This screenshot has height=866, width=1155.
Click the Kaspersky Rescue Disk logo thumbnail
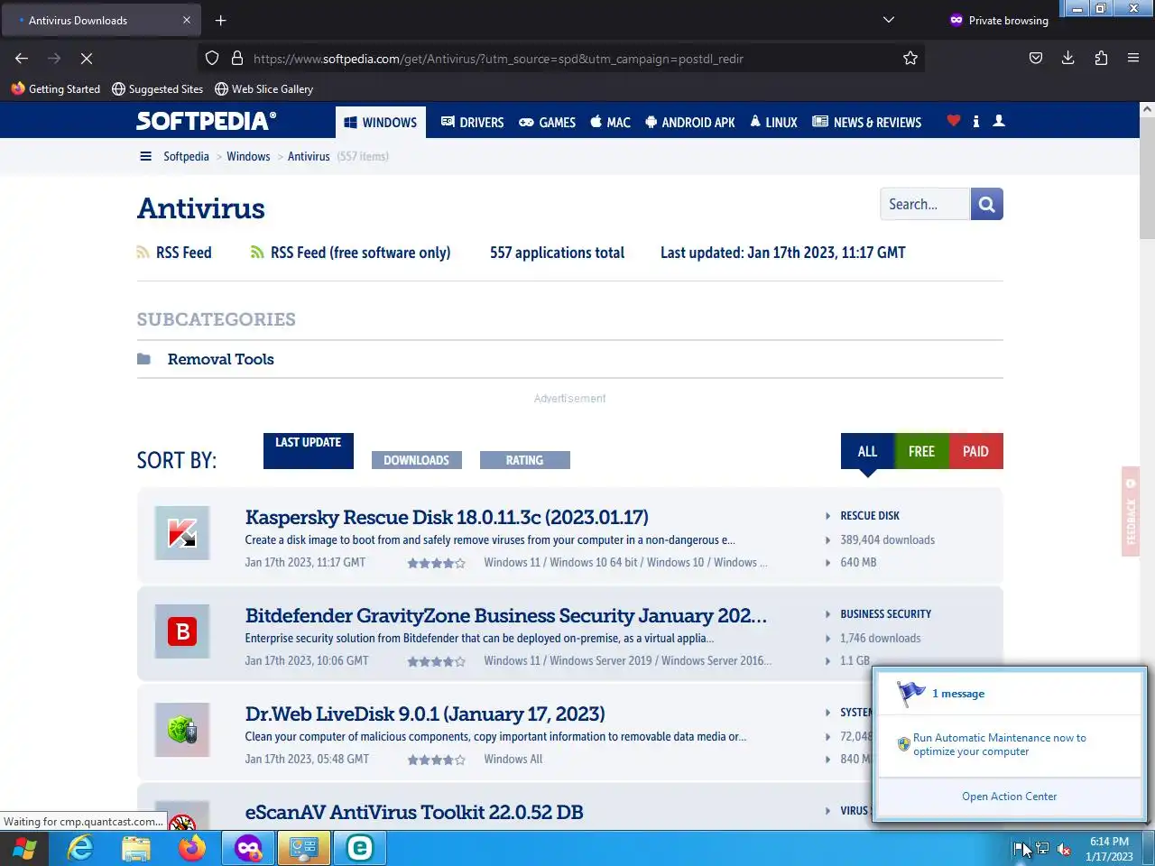(182, 533)
